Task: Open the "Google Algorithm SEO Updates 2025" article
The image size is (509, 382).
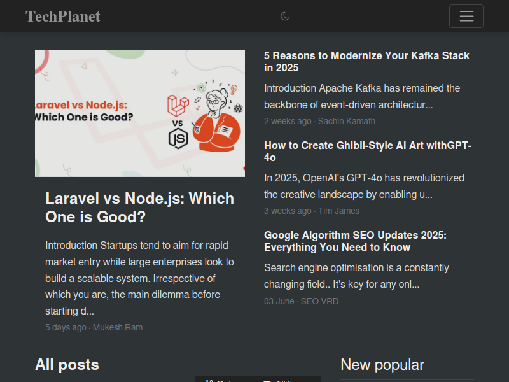Action: (355, 241)
